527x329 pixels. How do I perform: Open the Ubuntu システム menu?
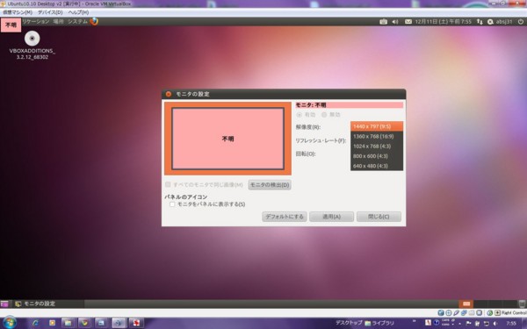[x=77, y=21]
